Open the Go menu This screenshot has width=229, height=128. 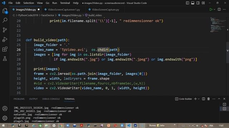47,3
